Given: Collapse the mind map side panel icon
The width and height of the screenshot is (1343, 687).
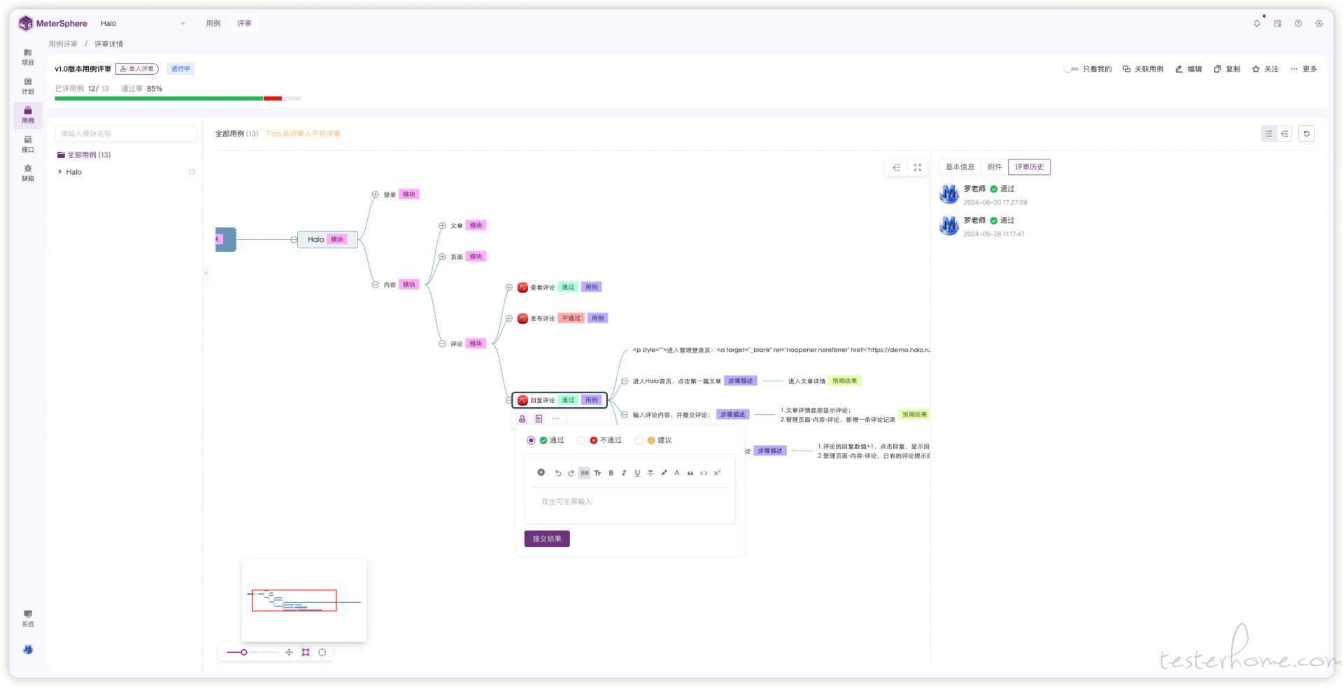Looking at the screenshot, I should pyautogui.click(x=896, y=167).
